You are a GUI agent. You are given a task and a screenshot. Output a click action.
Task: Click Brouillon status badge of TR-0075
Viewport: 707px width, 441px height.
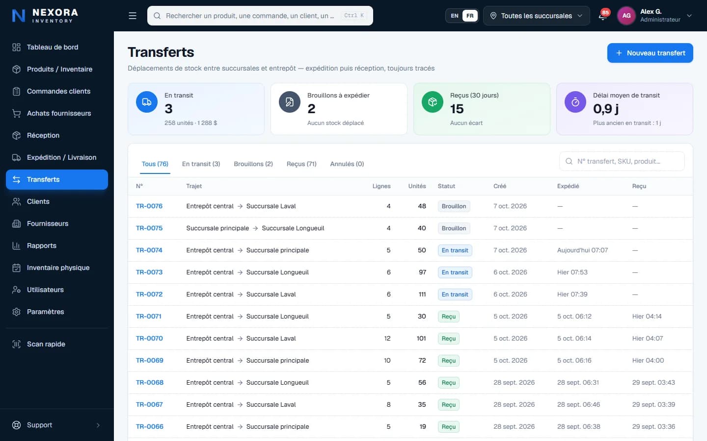pos(454,228)
